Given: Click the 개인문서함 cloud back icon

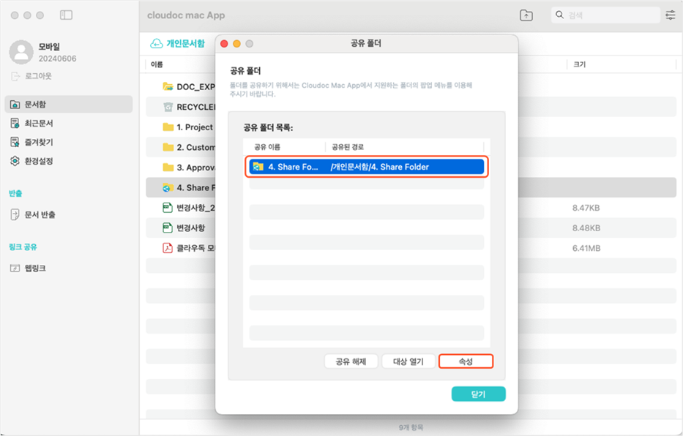Looking at the screenshot, I should click(x=156, y=44).
